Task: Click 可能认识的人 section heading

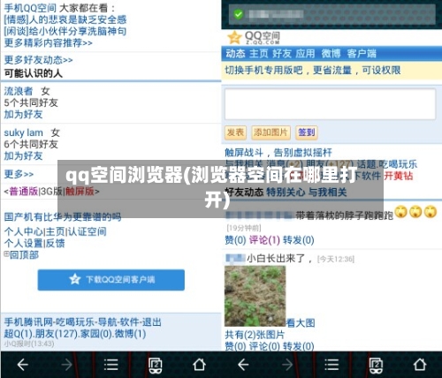Action: 34,73
